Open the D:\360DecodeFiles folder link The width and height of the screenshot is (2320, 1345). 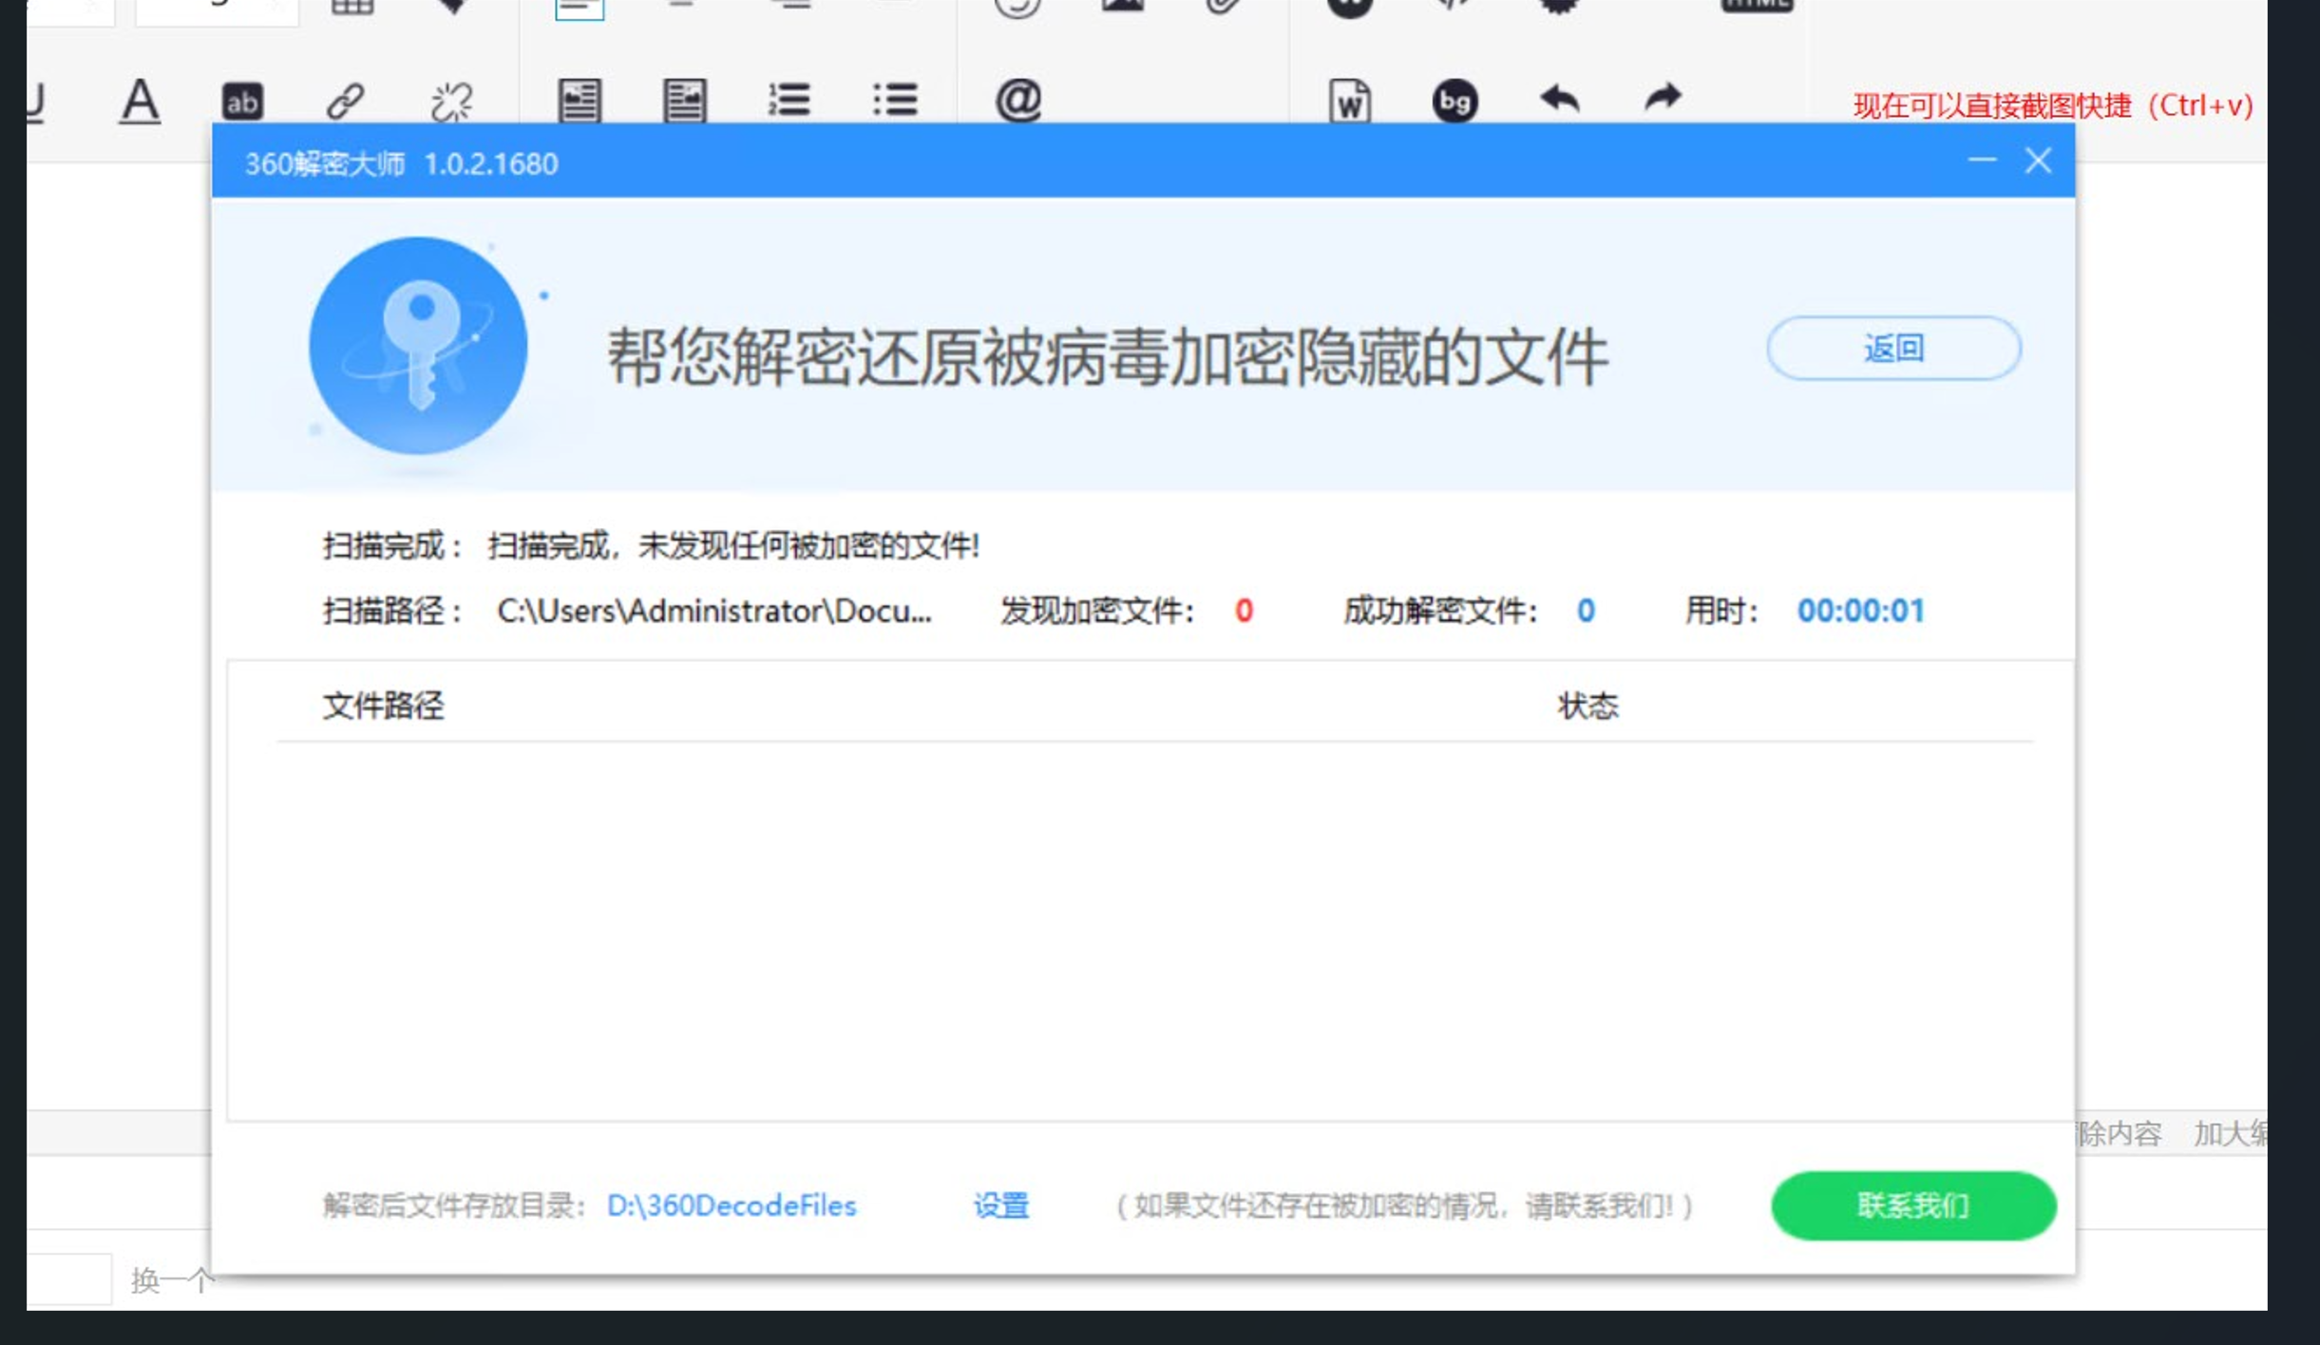tap(732, 1205)
